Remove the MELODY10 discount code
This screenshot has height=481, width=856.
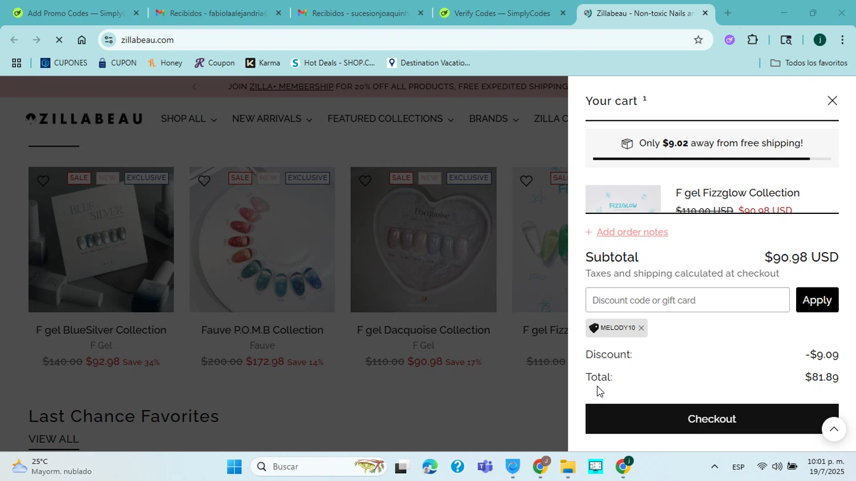pyautogui.click(x=641, y=328)
